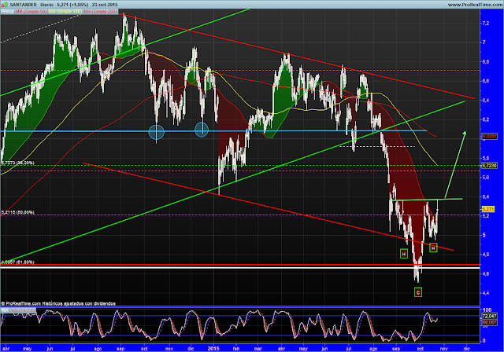Open the www.ProRealTime.com link
504x352 pixels.
[x=474, y=5]
